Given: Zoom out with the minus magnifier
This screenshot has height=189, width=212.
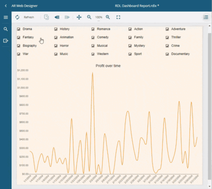Looking at the screenshot, I should (89, 17).
